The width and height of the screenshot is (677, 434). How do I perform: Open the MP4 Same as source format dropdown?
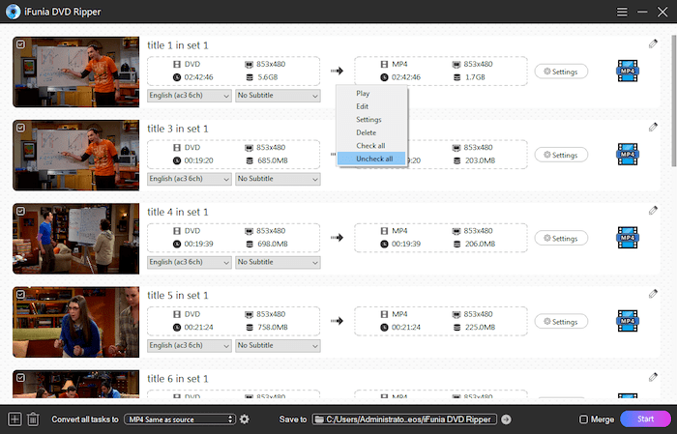pyautogui.click(x=180, y=419)
